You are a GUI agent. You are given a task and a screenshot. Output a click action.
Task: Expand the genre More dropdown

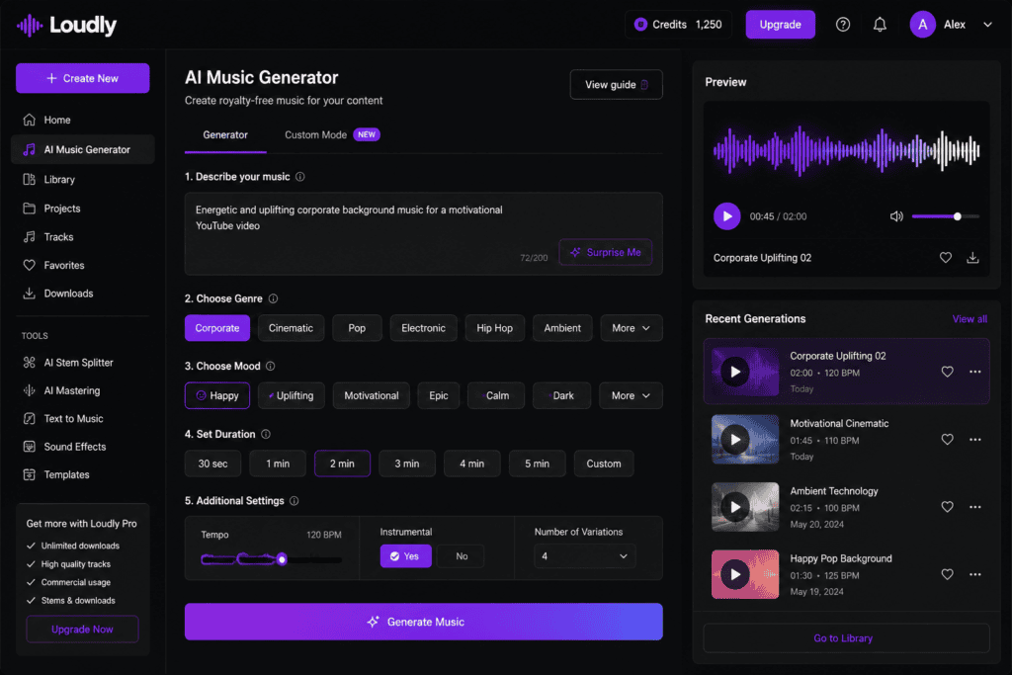(632, 328)
